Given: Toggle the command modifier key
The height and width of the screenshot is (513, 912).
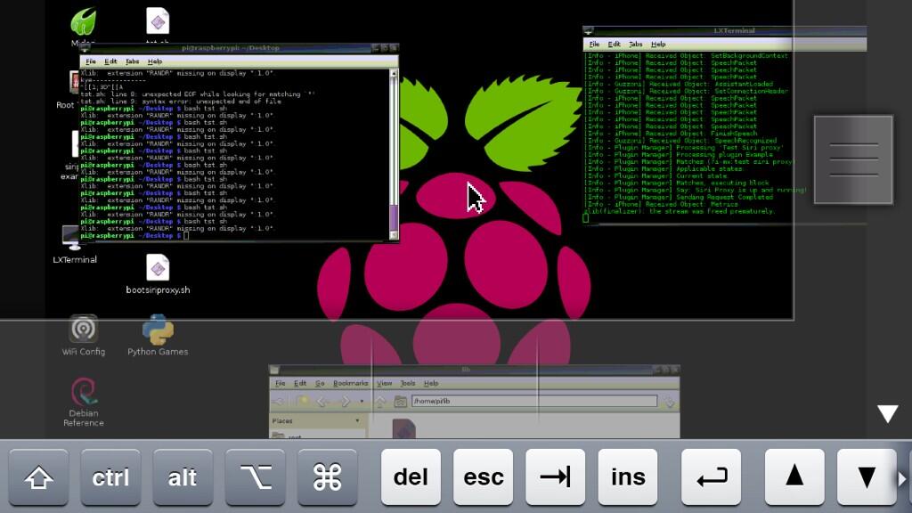Looking at the screenshot, I should pos(327,477).
